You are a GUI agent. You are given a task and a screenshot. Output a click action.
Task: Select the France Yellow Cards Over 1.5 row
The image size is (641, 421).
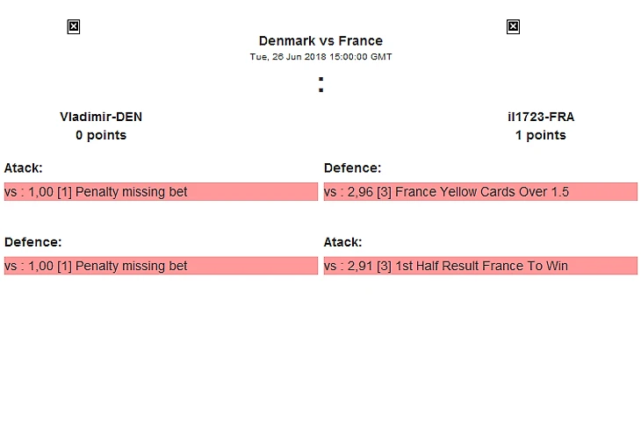point(480,192)
